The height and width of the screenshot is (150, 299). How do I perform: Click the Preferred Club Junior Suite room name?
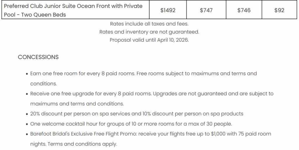(x=73, y=6)
